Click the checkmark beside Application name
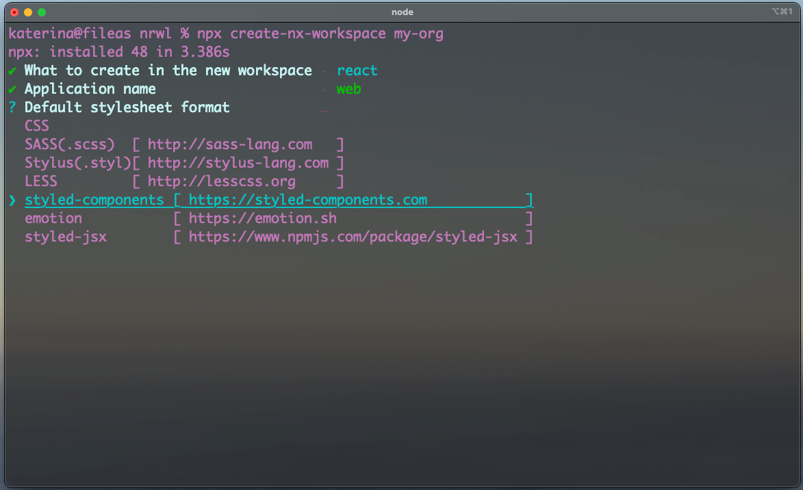Image resolution: width=803 pixels, height=490 pixels. (12, 90)
